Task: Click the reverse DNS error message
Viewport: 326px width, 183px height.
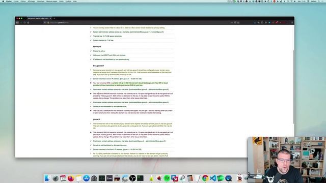Action: (130, 84)
